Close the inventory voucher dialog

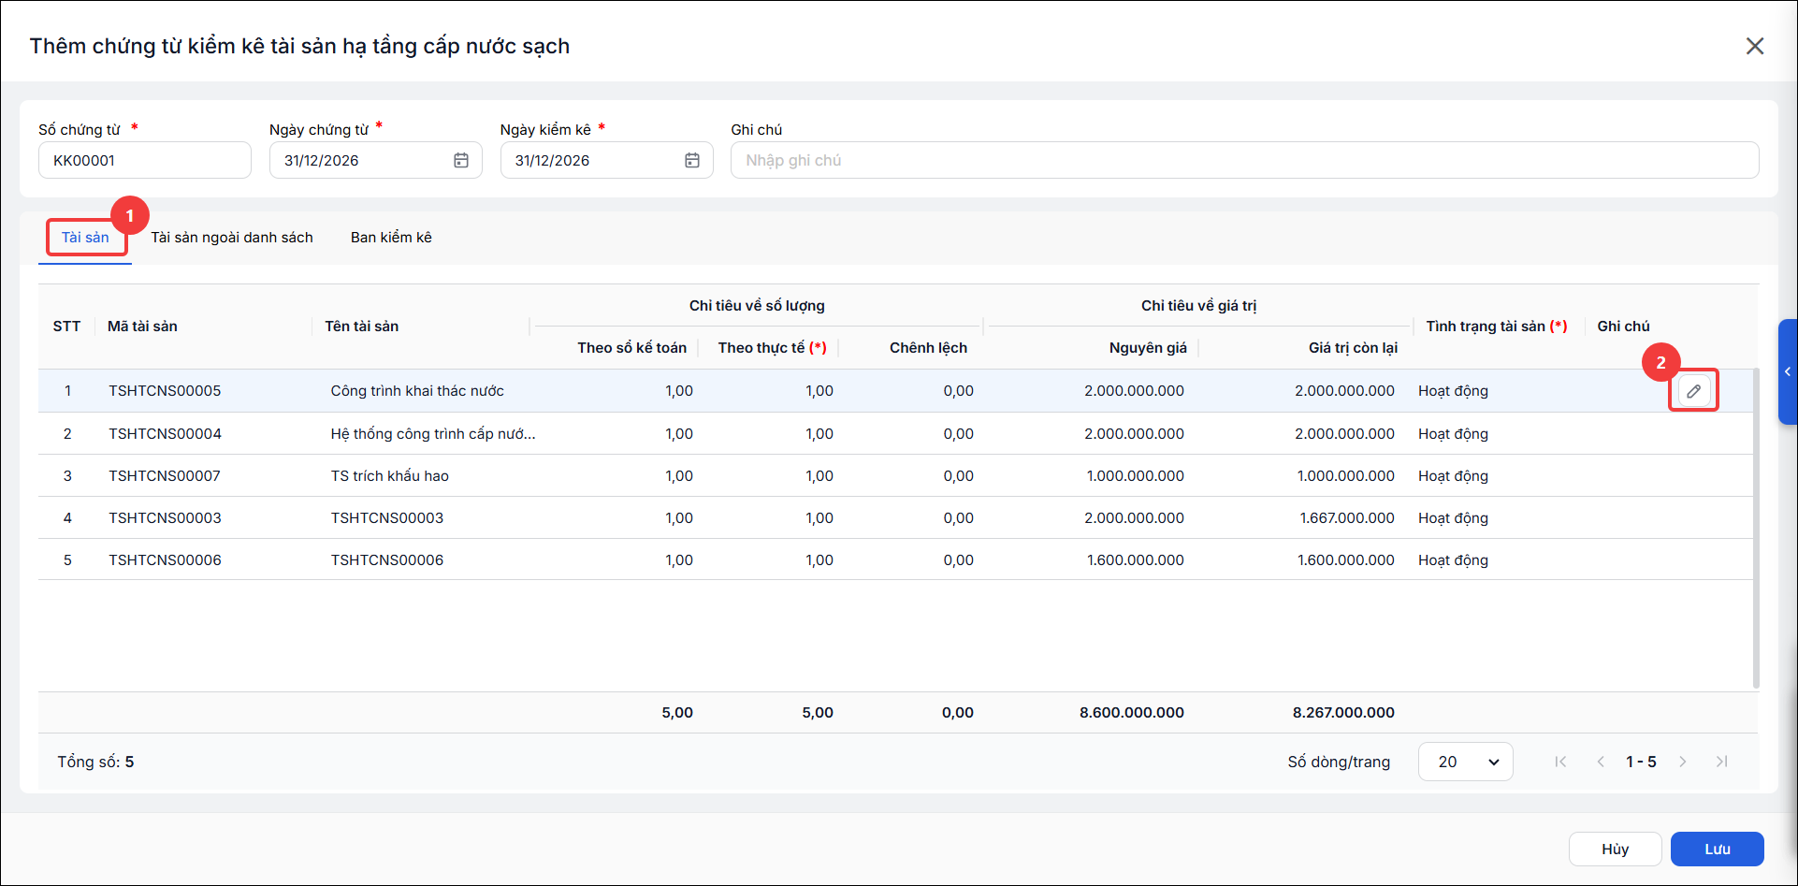[1755, 46]
